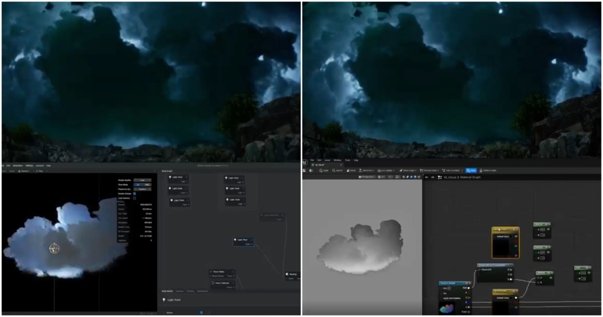Click the Texture Sample RGB output pin

click(469, 288)
